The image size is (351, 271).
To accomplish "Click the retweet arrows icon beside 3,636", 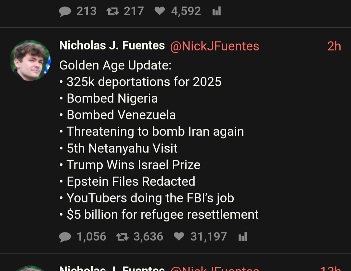I will [122, 237].
